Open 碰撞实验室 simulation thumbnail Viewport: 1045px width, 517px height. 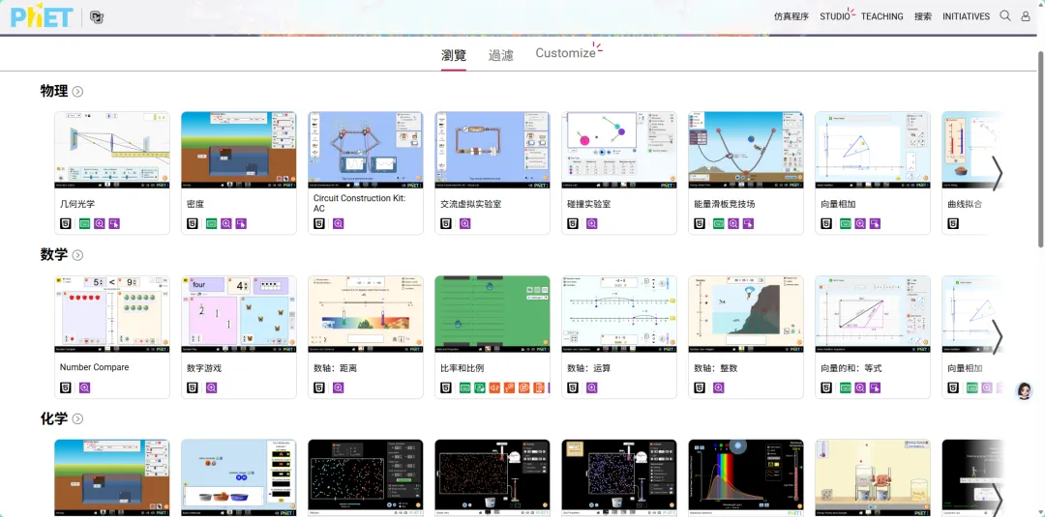pyautogui.click(x=619, y=150)
